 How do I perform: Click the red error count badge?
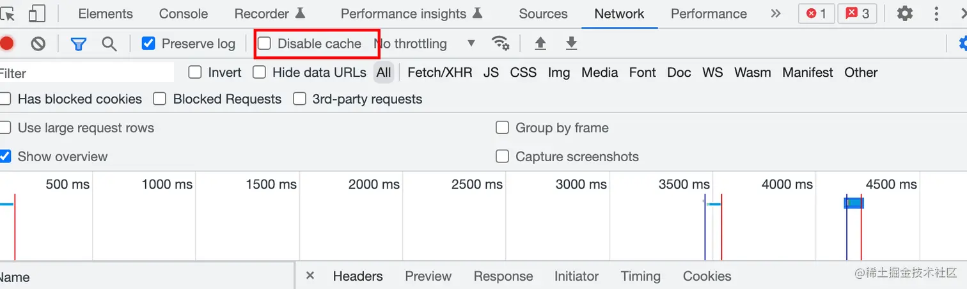click(x=817, y=13)
